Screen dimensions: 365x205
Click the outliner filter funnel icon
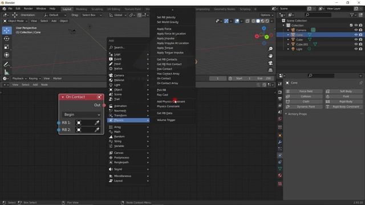352,15
